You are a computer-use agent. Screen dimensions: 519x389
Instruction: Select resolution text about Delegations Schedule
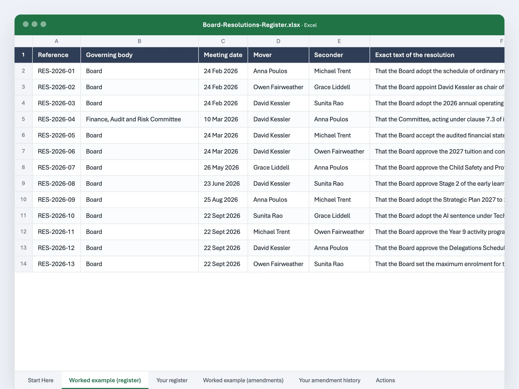(x=437, y=248)
